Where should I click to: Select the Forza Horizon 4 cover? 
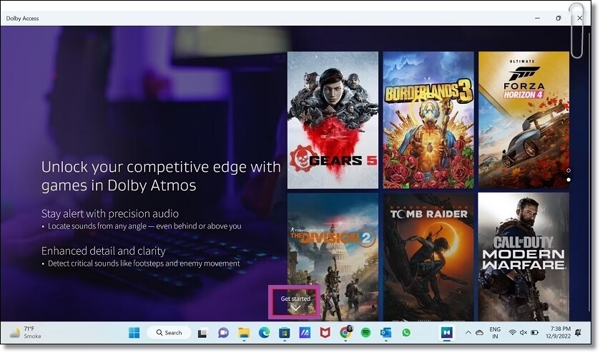[x=523, y=120]
